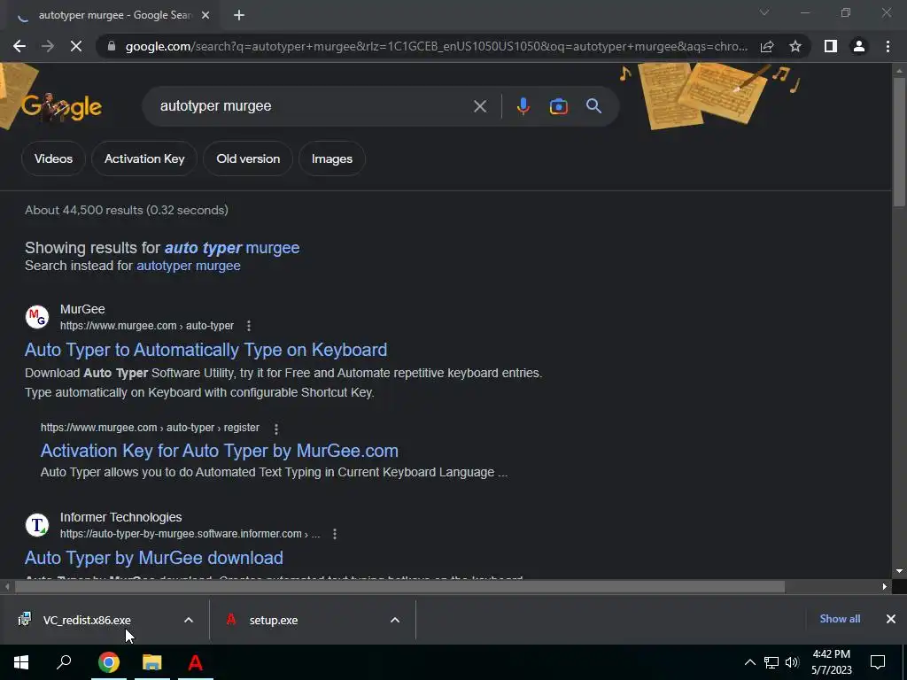This screenshot has width=907, height=680.
Task: Click the lock icon beside the URL
Action: pos(112,46)
